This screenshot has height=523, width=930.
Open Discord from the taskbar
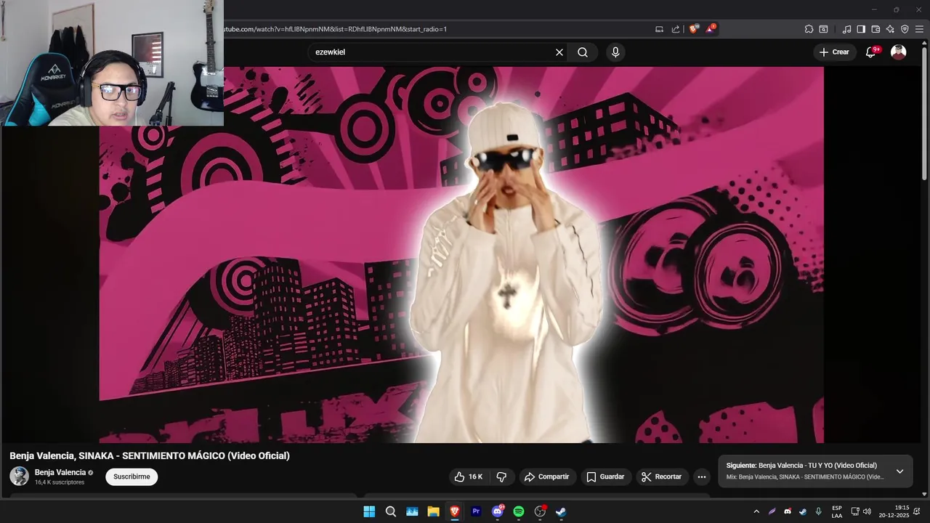[498, 511]
